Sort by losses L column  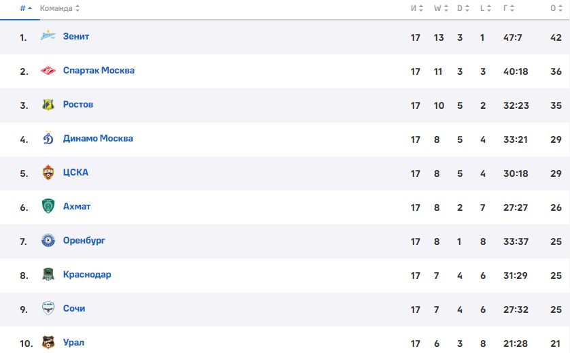[486, 8]
